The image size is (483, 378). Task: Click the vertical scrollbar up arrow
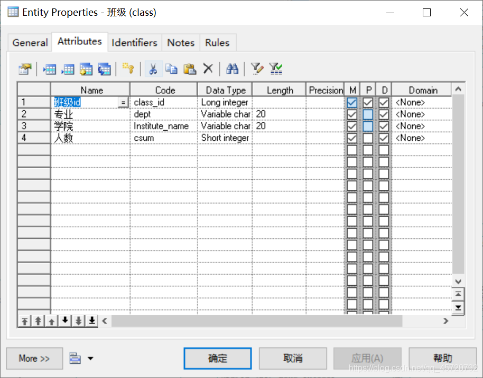pos(458,89)
